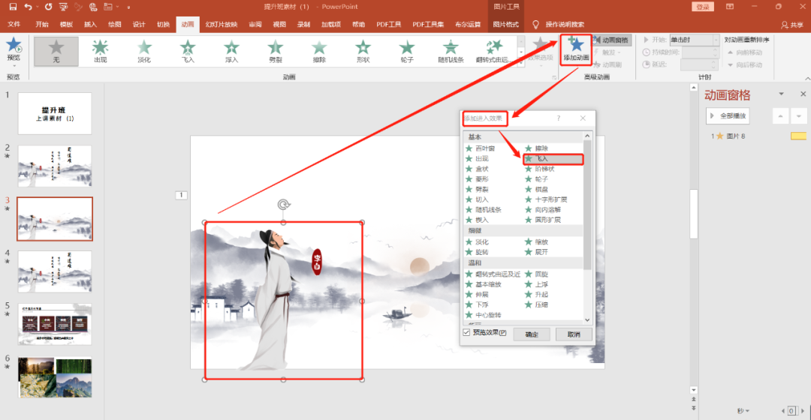The image size is (811, 420).
Task: Select the 无 (None) animation
Action: pyautogui.click(x=56, y=51)
